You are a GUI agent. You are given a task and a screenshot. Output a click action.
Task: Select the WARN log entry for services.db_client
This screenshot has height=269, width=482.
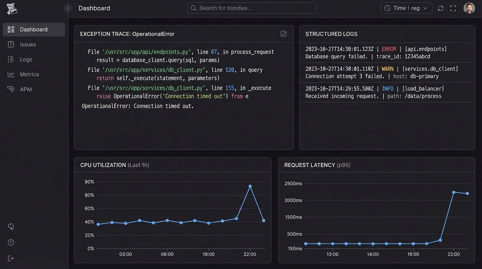click(x=387, y=73)
